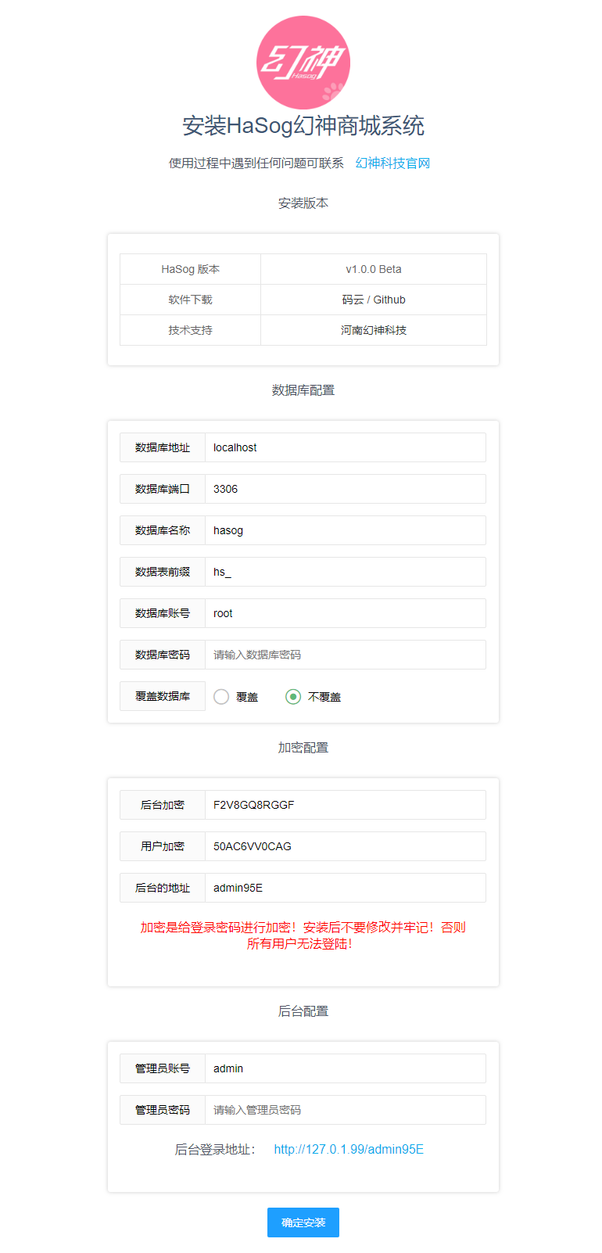Click the 确定安装 button
The height and width of the screenshot is (1253, 602).
(303, 1222)
